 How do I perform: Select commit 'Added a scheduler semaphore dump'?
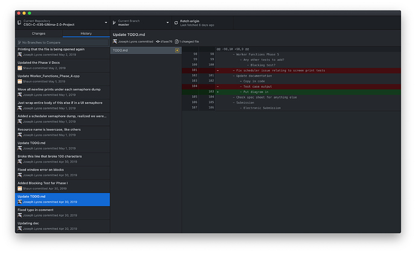pos(63,119)
